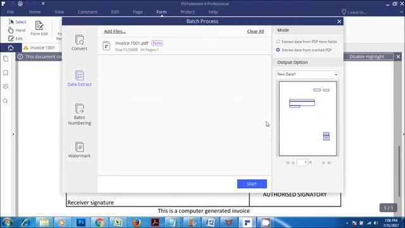
Task: Click the I want to lightbulb icon
Action: coord(344,12)
